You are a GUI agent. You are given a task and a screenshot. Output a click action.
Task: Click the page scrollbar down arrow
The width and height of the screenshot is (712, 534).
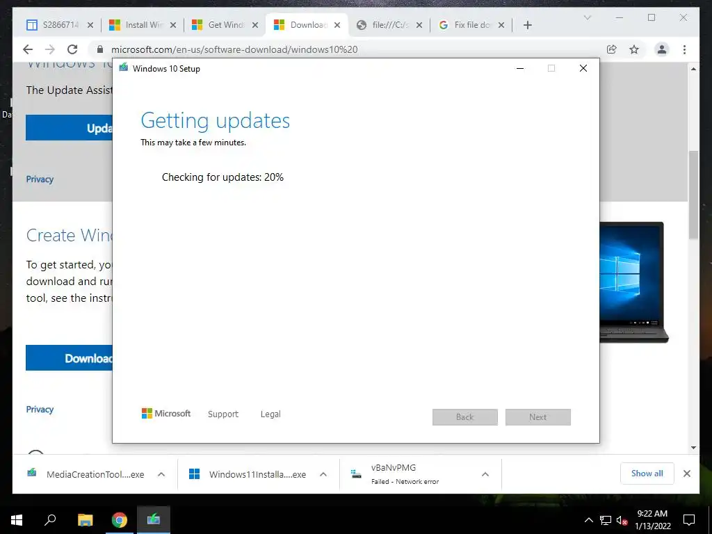pyautogui.click(x=693, y=447)
